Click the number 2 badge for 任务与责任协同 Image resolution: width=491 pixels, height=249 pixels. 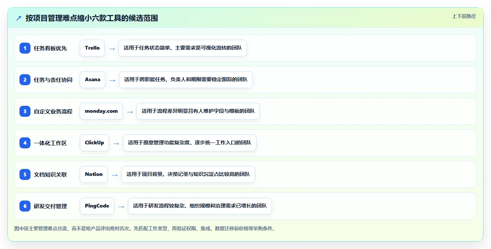click(x=25, y=80)
